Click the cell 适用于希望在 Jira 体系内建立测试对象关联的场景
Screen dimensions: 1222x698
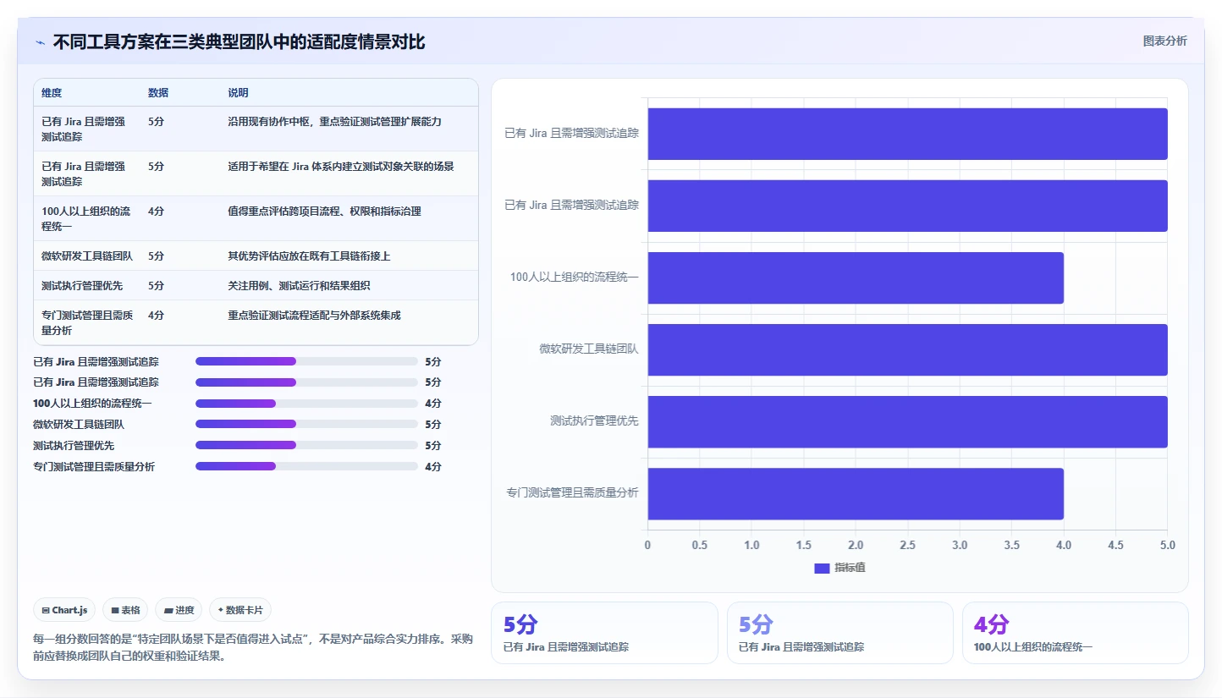[x=340, y=167]
